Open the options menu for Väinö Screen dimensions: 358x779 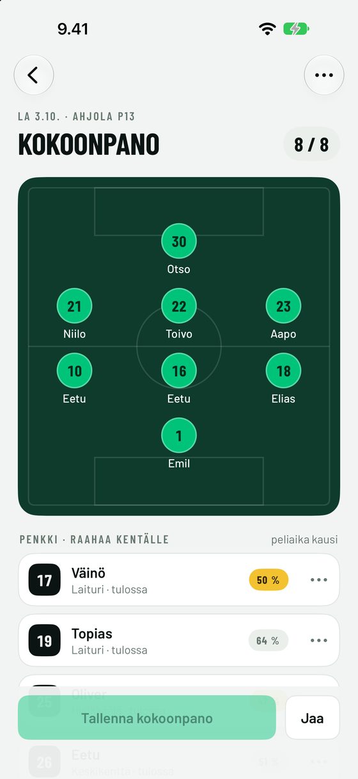pos(318,580)
